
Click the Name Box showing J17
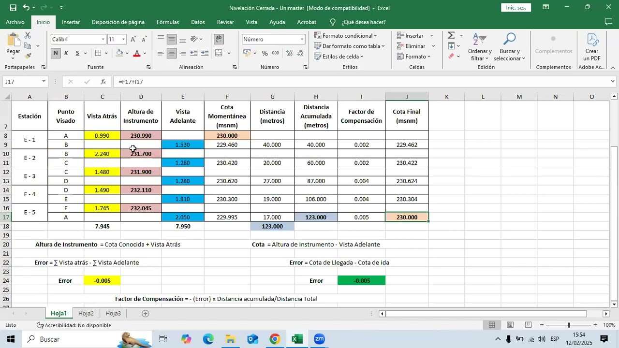pos(22,82)
